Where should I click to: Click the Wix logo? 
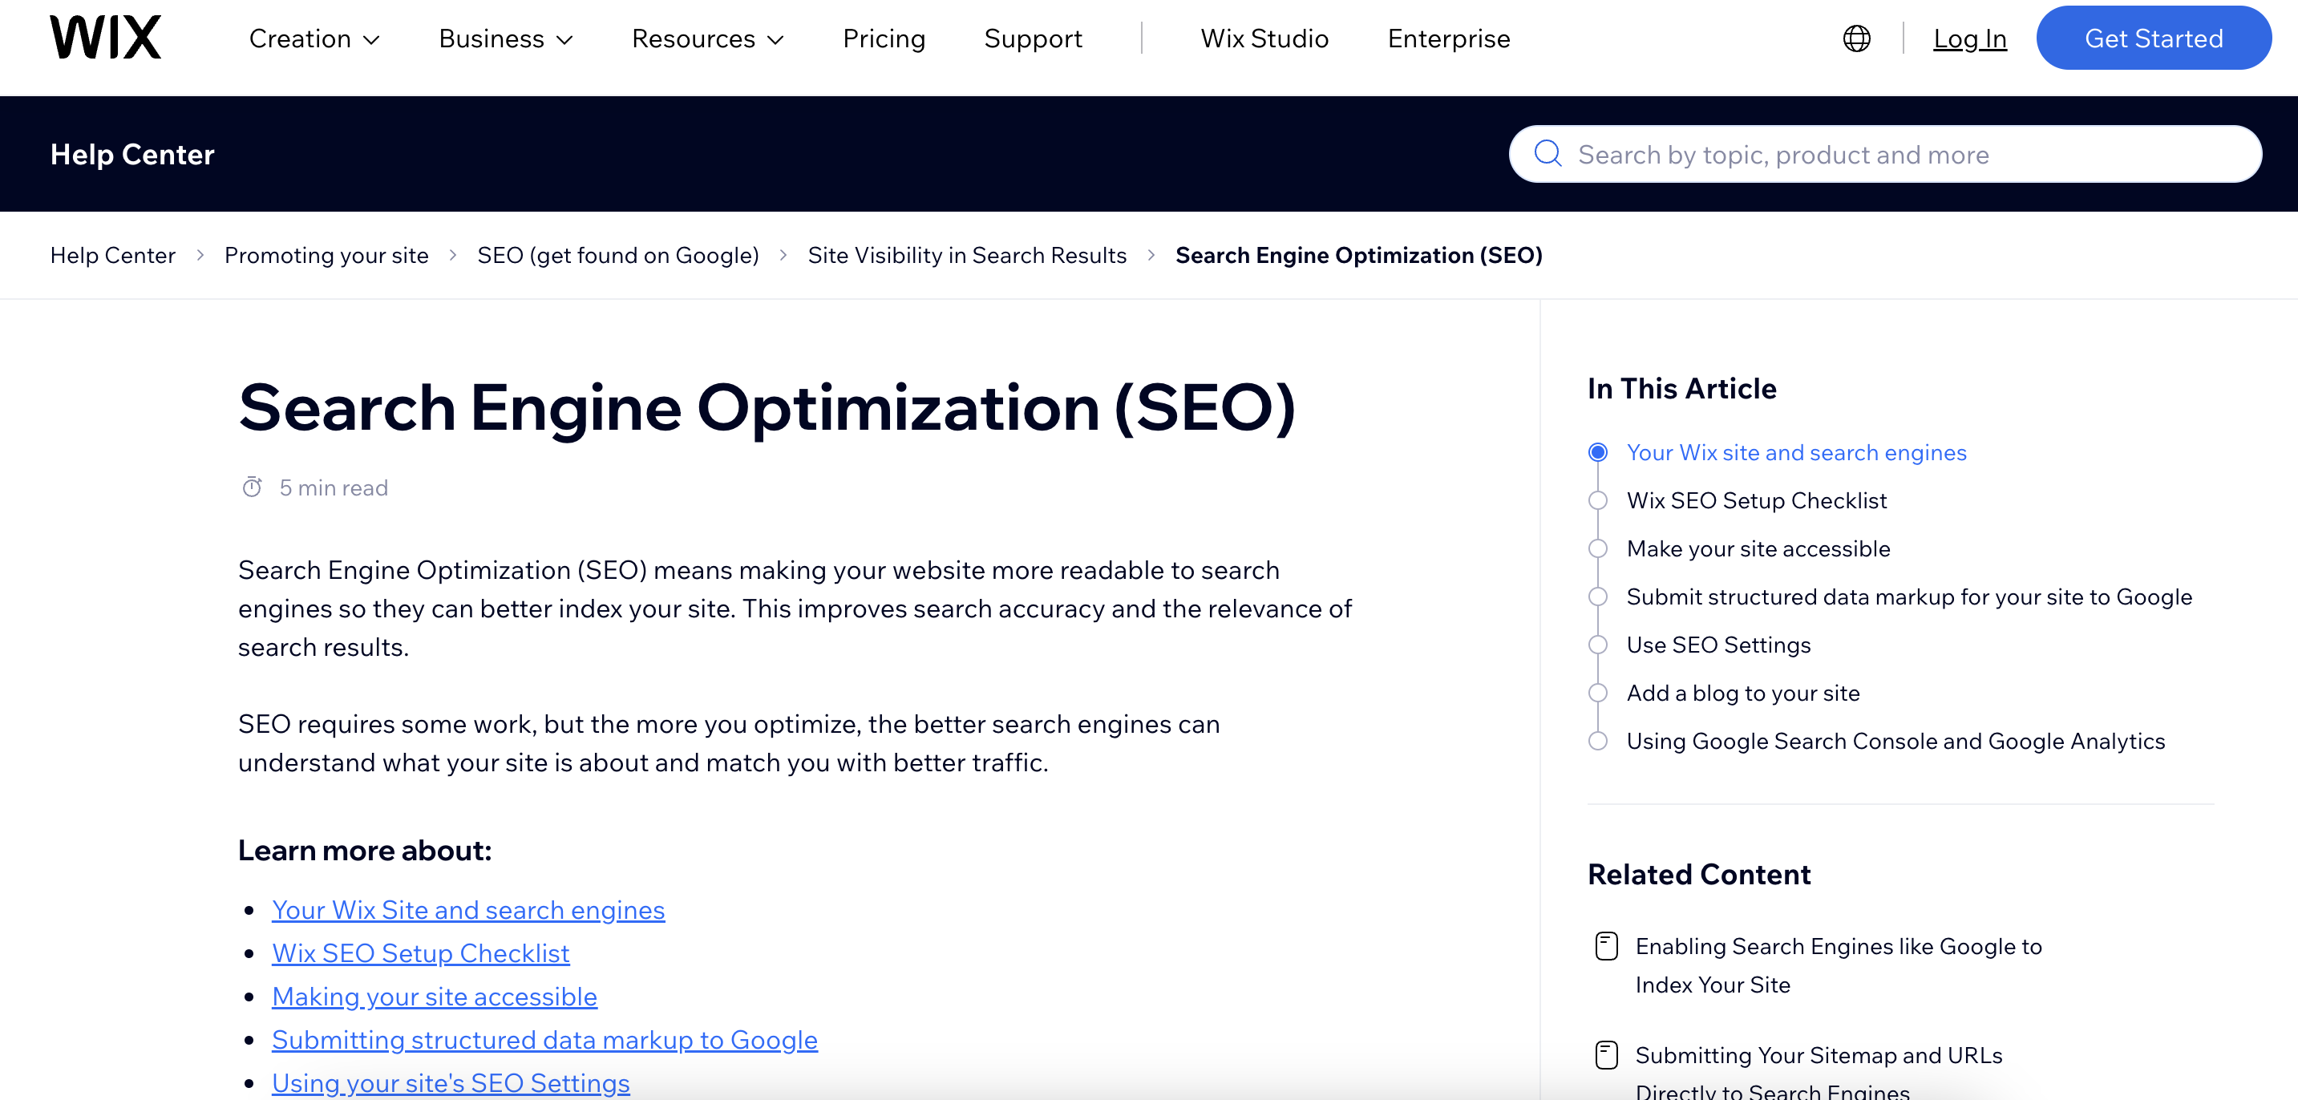(105, 38)
